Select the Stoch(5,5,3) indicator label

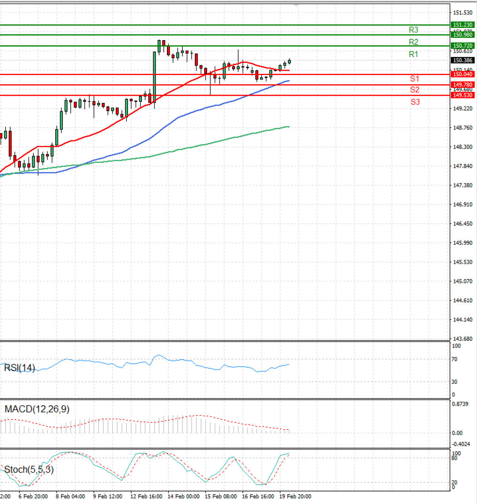[29, 470]
